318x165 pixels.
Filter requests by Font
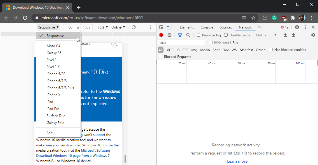click(x=216, y=50)
